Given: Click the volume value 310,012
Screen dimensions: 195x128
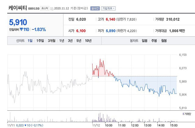Looking at the screenshot, I should pos(173,19).
